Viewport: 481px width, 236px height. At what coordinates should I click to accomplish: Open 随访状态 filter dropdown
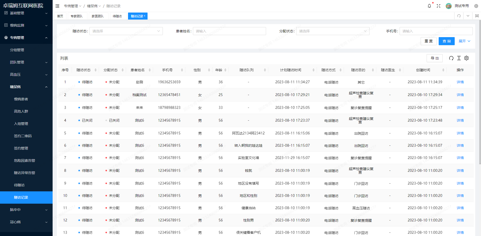[126, 31]
